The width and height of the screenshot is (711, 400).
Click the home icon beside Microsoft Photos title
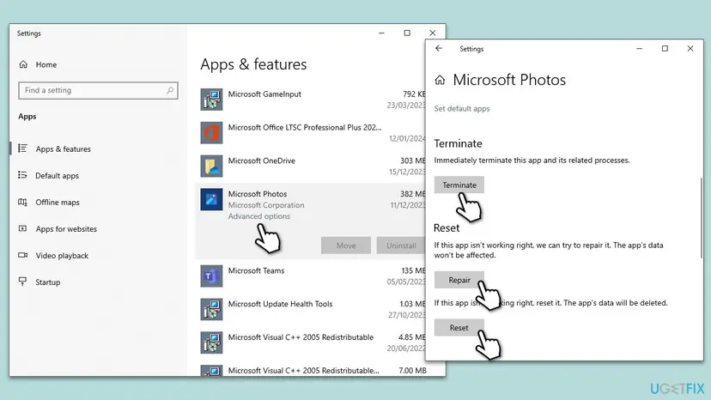[x=440, y=81]
